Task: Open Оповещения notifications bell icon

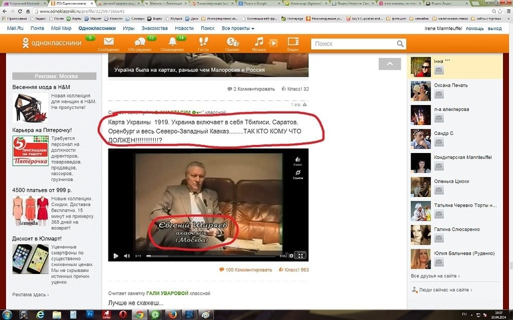Action: coord(172,44)
